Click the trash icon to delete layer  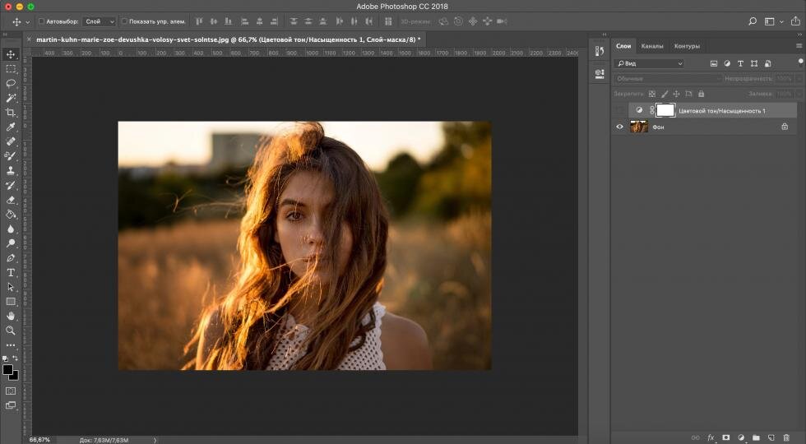click(x=785, y=437)
